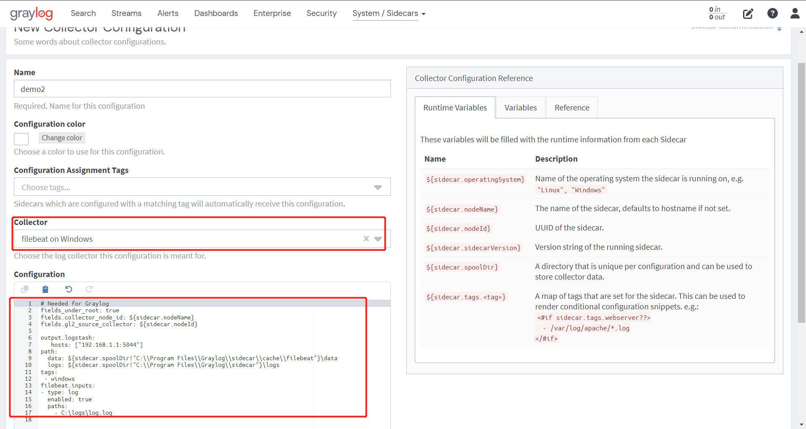The image size is (806, 429).
Task: Click the page vertical scrollbar
Action: pyautogui.click(x=801, y=193)
